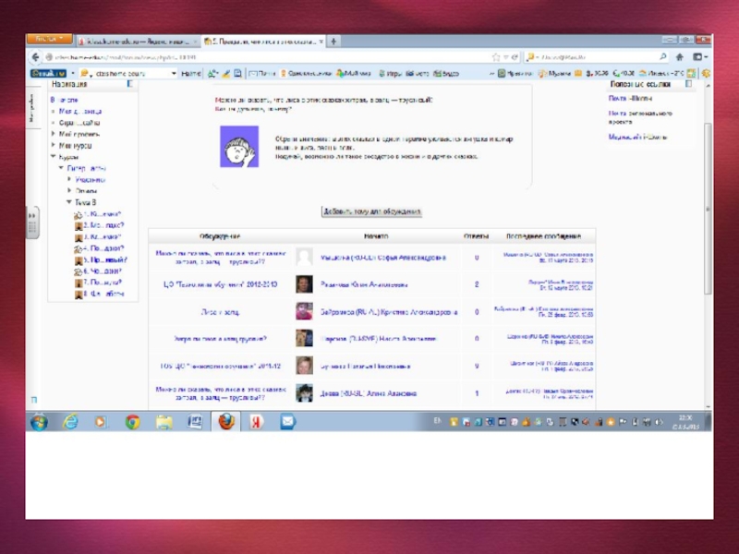Viewport: 739px width, 554px height.
Task: Click the Firefox icon in the taskbar
Action: coord(226,421)
